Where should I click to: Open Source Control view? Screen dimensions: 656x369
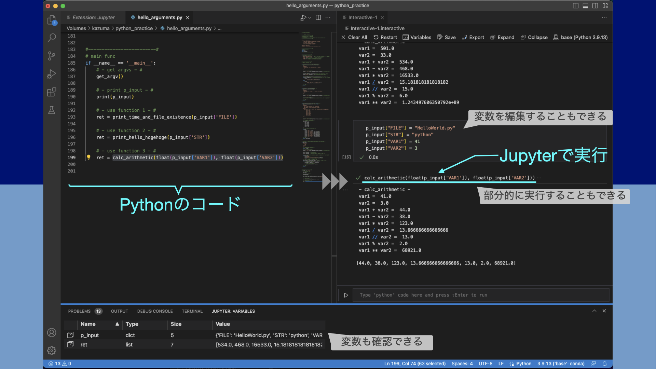click(52, 56)
